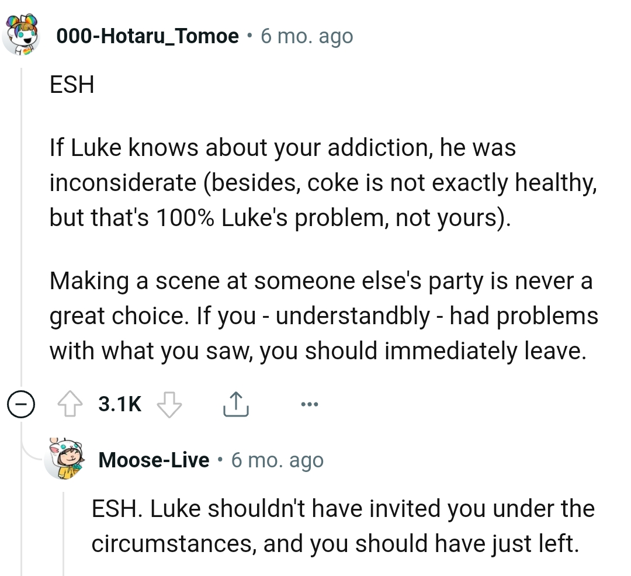Click Moose-Live's sheep-costume avatar
Screen dimensions: 631x576
pyautogui.click(x=66, y=460)
